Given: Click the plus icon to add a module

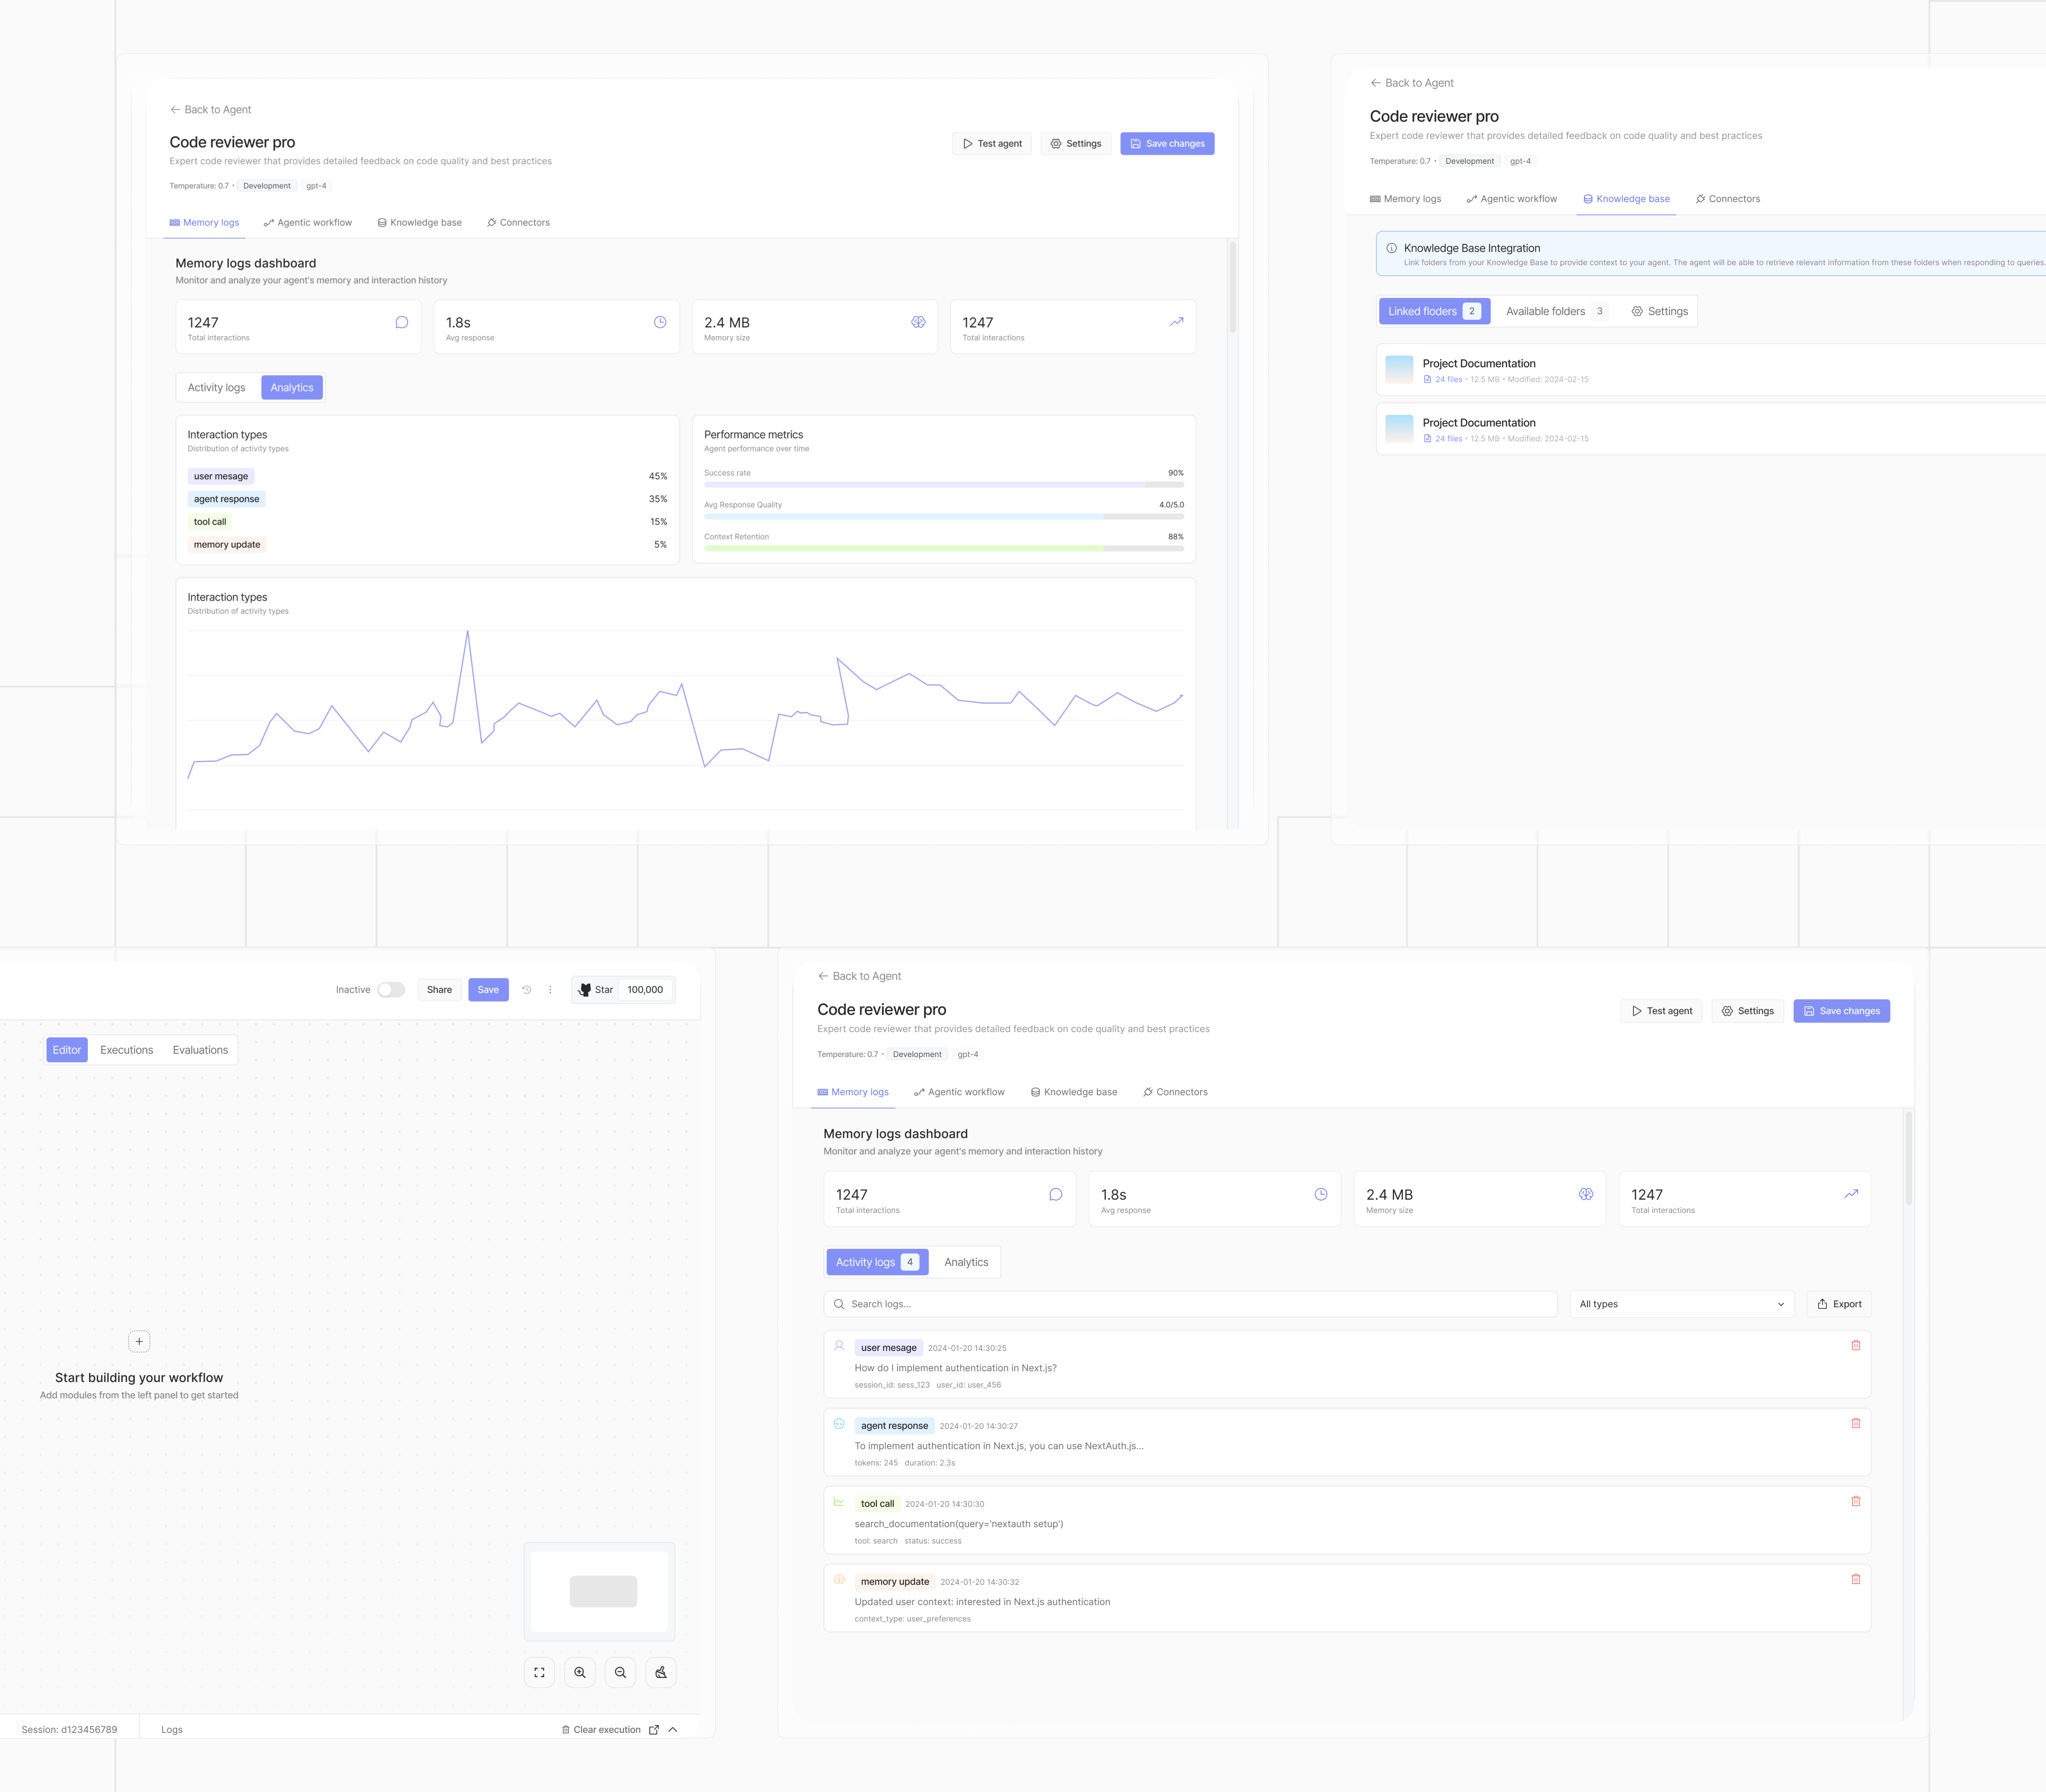Looking at the screenshot, I should (140, 1341).
